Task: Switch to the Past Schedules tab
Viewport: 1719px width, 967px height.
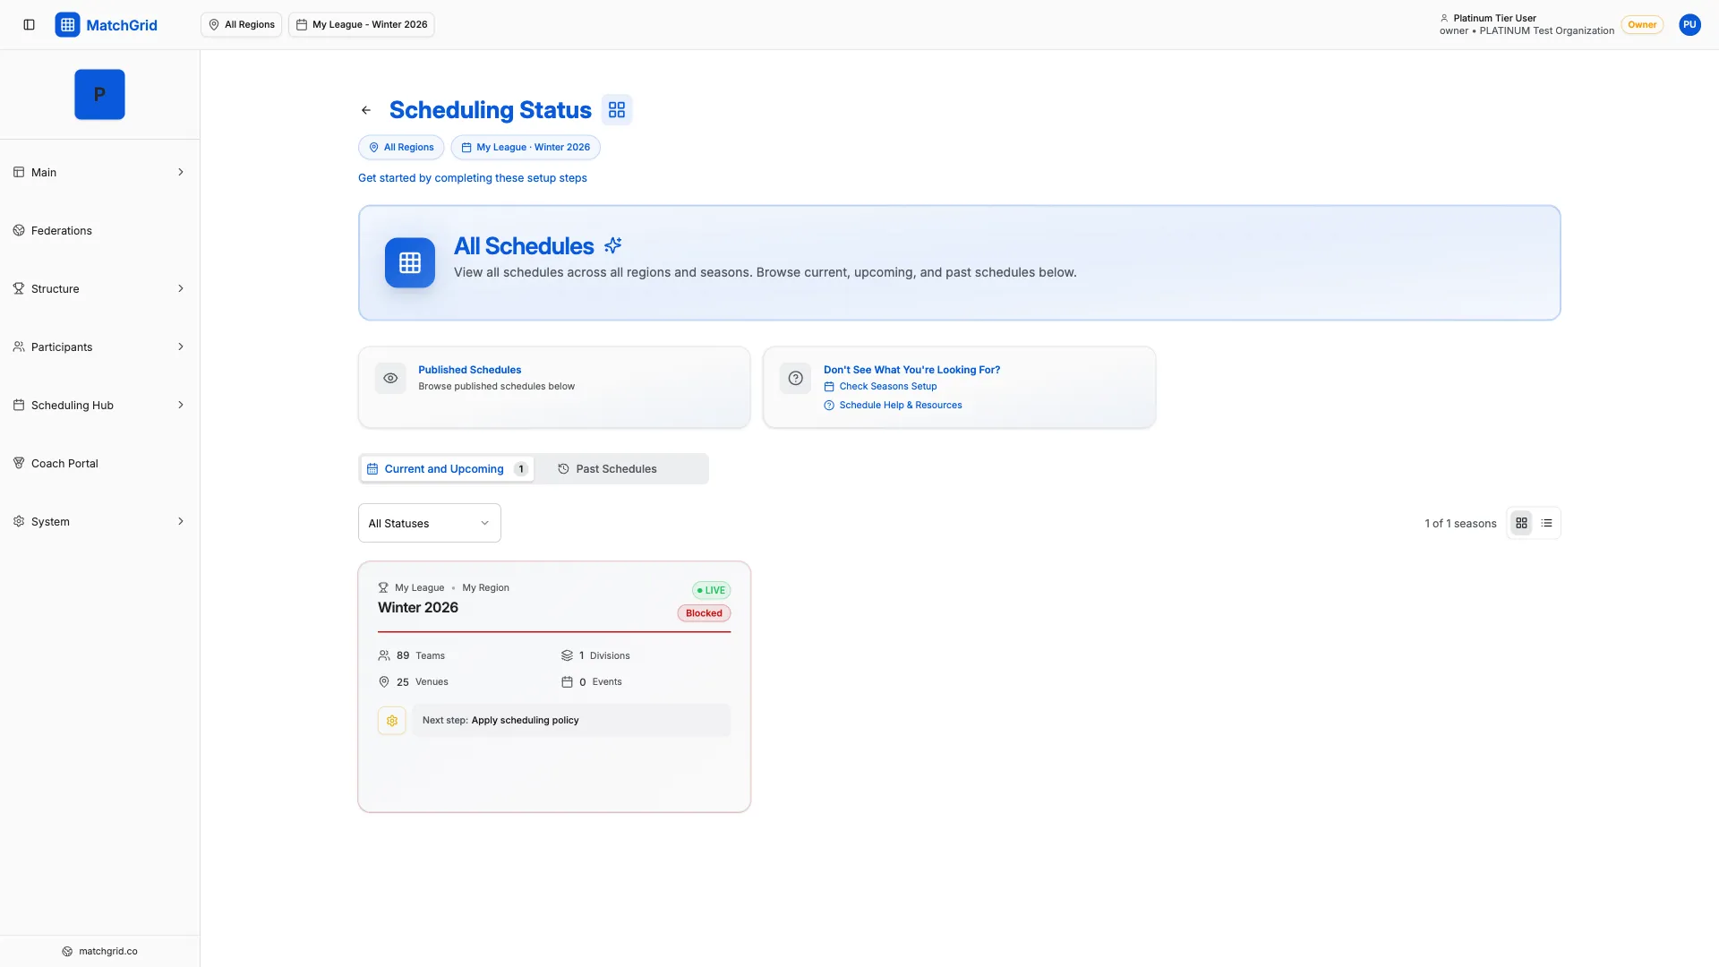Action: [616, 468]
